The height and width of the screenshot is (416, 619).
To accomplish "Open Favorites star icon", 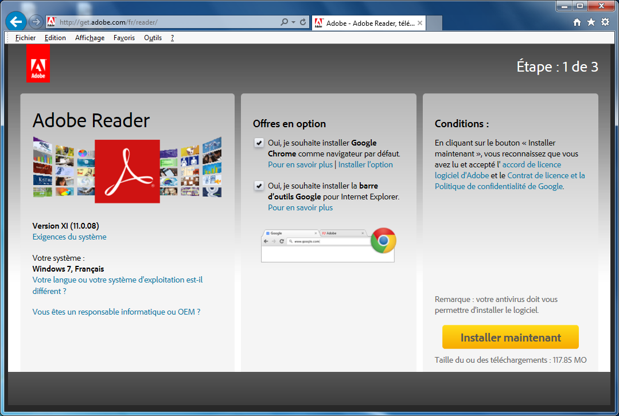I will [591, 22].
